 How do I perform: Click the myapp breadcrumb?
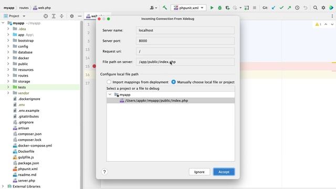coord(9,8)
